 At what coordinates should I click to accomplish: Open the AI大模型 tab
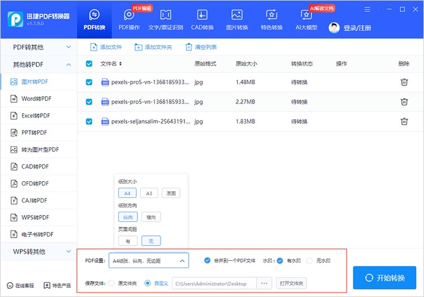click(x=306, y=19)
